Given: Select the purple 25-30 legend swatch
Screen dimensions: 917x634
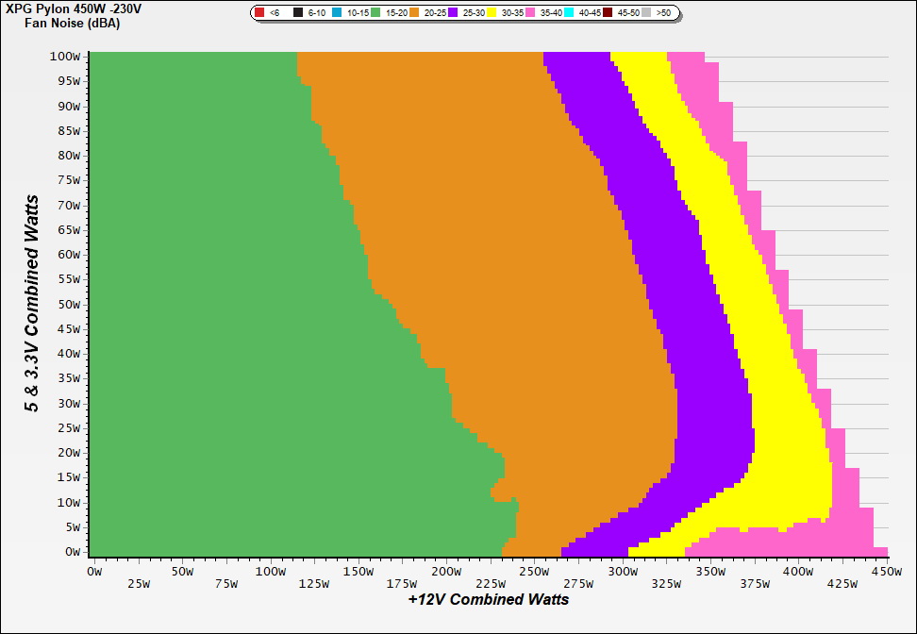Looking at the screenshot, I should 453,13.
